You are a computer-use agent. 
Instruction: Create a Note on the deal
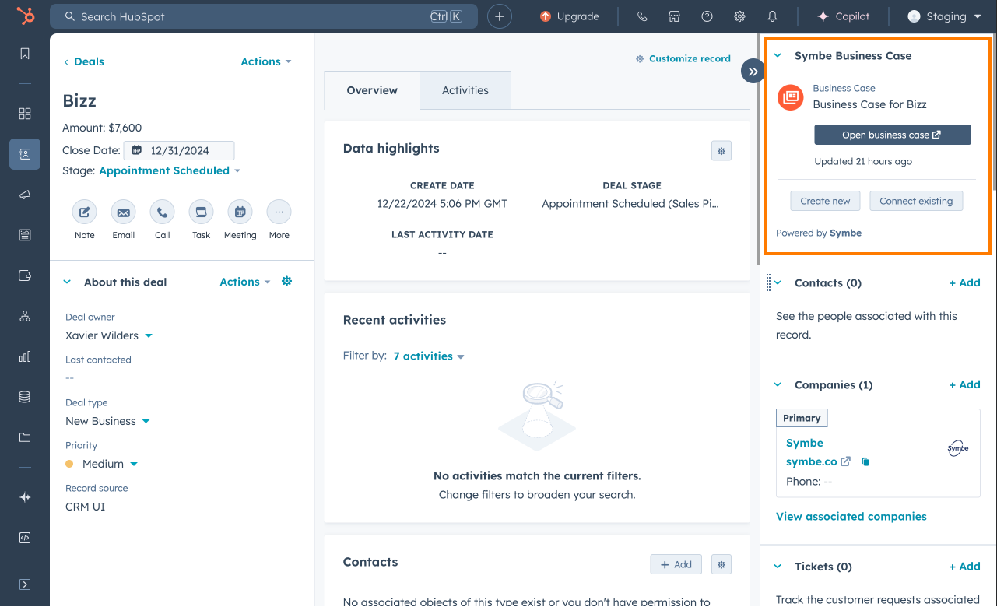[85, 212]
